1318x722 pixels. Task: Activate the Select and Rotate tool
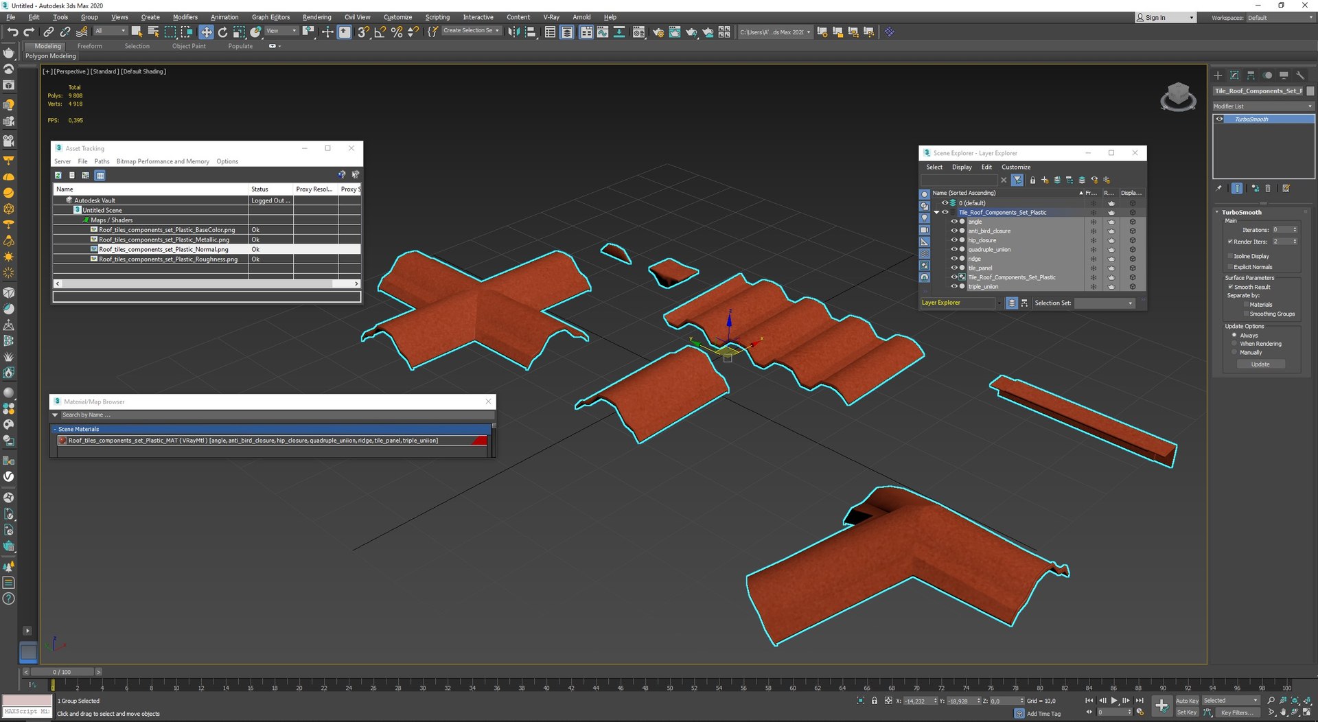(222, 32)
